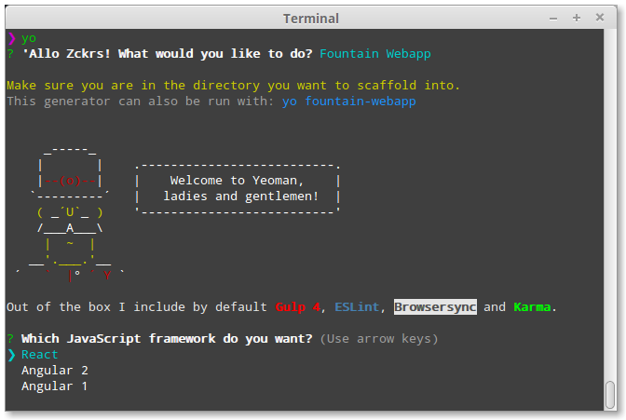Screen dimensions: 626x420
Task: Maximize the Terminal window with plus button
Action: [577, 18]
